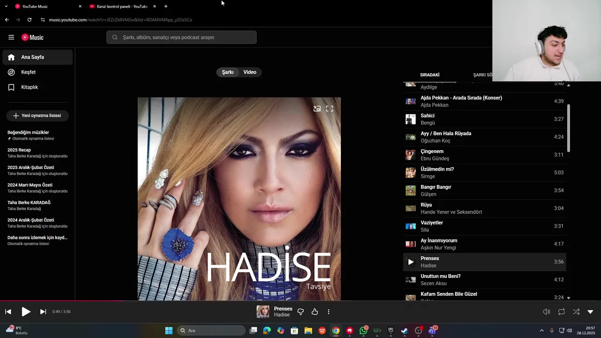Go back in browser
The height and width of the screenshot is (338, 601).
[x=7, y=20]
